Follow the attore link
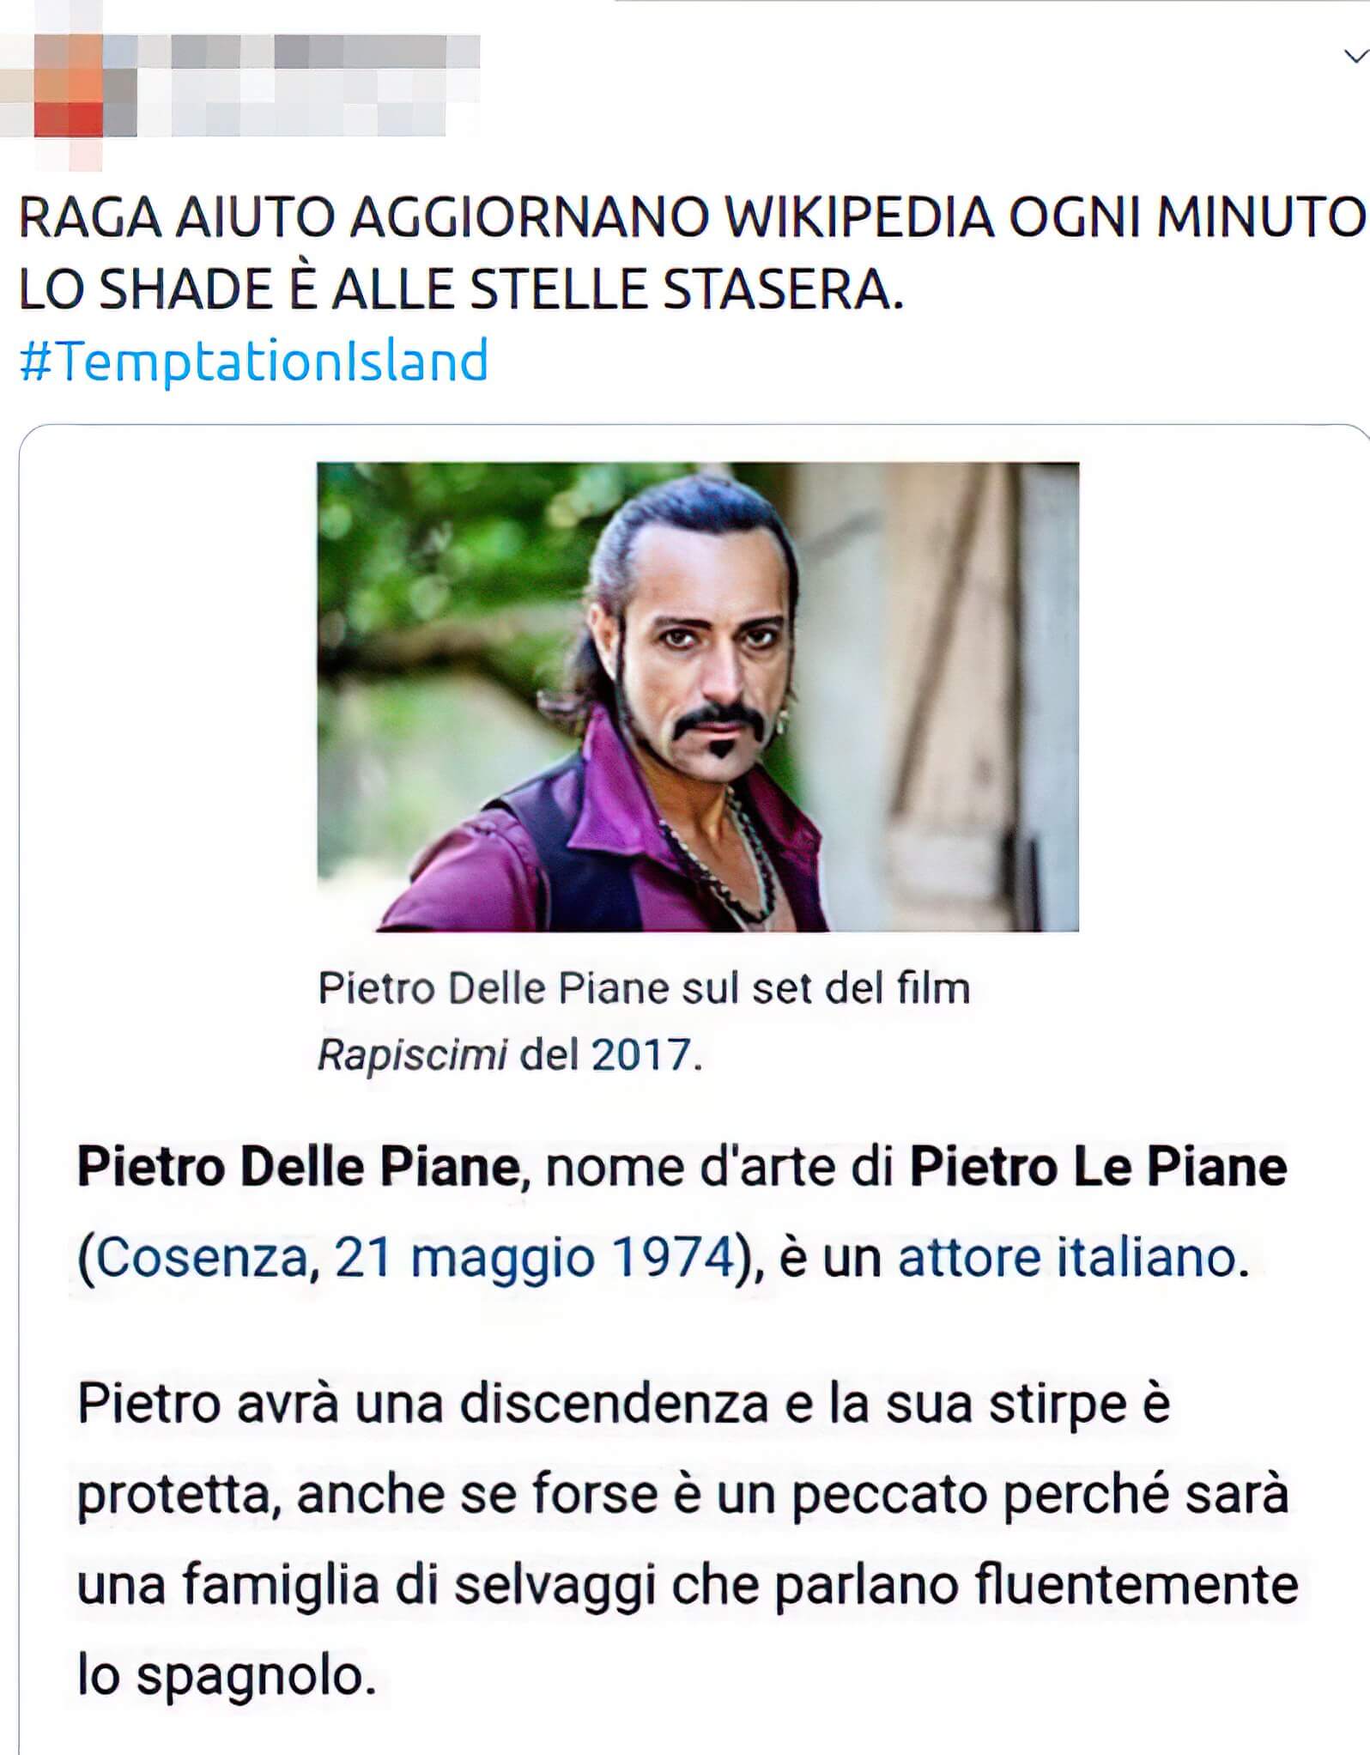The width and height of the screenshot is (1370, 1755). (x=970, y=1257)
